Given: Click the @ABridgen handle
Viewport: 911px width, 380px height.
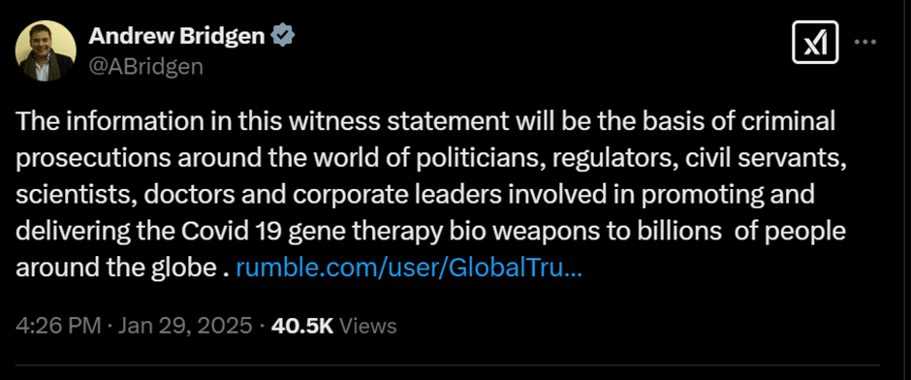Looking at the screenshot, I should 145,67.
